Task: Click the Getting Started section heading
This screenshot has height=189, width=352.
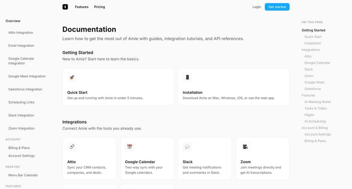Action: pos(78,52)
